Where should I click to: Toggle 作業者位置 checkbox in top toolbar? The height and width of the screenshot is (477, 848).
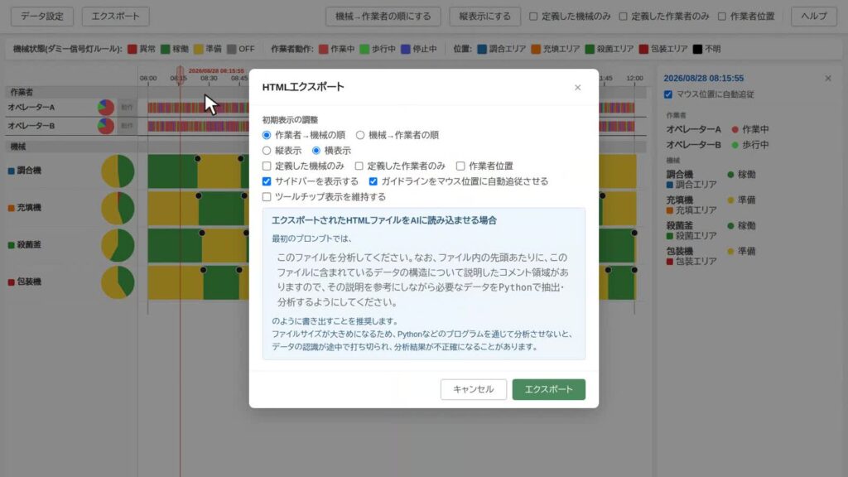[722, 17]
